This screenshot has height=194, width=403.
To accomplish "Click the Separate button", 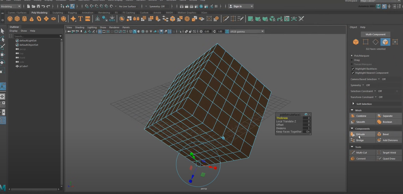I will coord(389,116).
